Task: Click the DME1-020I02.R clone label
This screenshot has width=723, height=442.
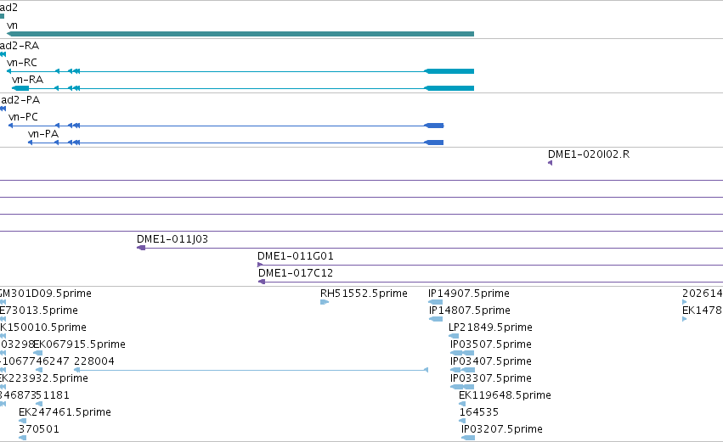Action: pos(589,154)
